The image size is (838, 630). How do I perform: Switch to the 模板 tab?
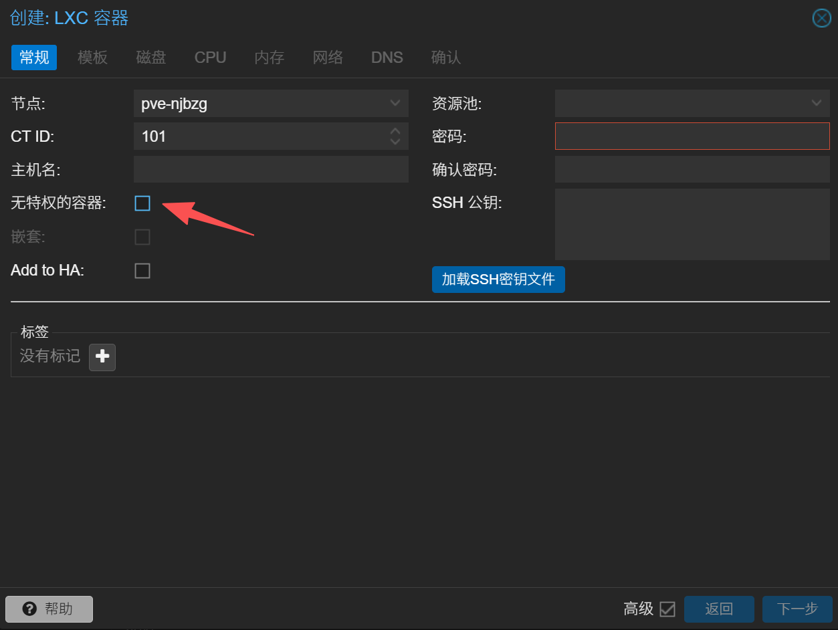92,58
